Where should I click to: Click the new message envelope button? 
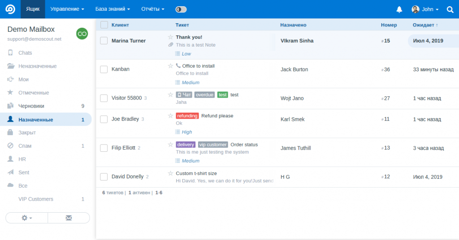click(x=69, y=218)
